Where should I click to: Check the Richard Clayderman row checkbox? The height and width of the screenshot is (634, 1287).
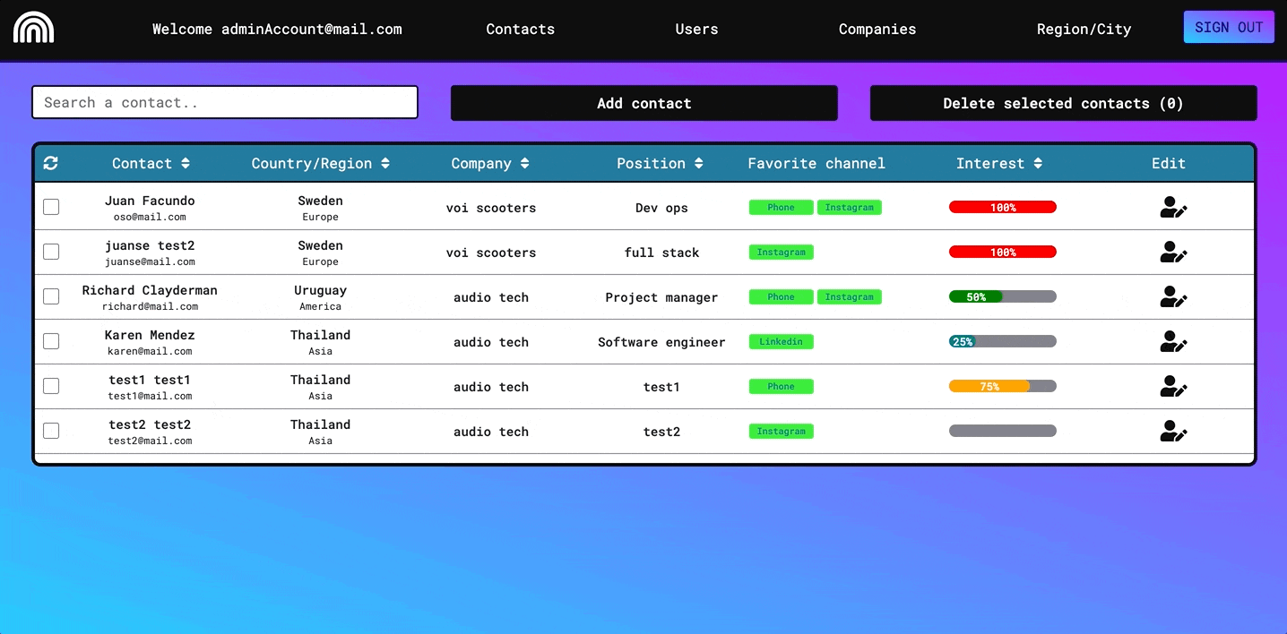[x=51, y=296]
